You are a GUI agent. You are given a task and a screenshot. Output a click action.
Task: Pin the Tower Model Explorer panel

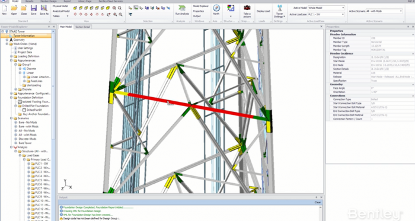[x=49, y=27]
